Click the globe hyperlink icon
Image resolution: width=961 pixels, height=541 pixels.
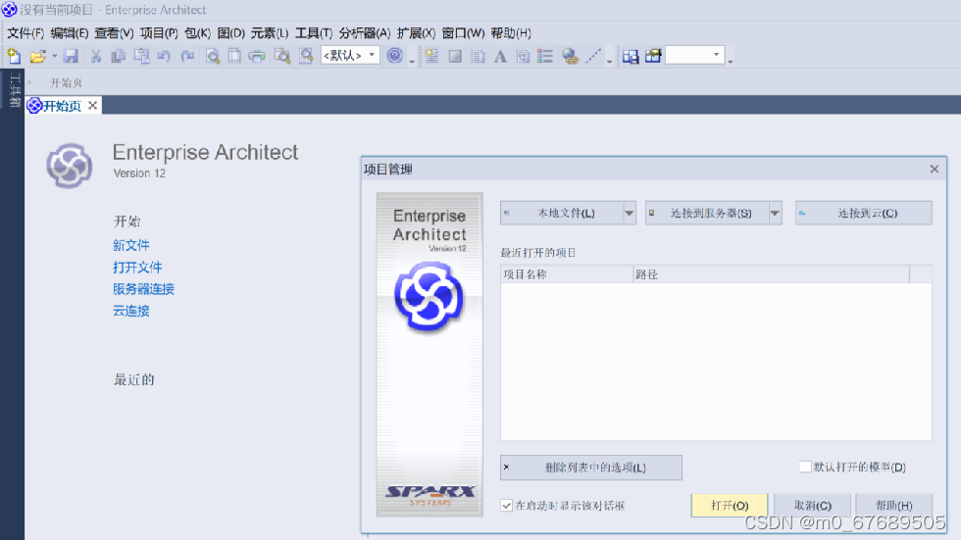click(570, 57)
